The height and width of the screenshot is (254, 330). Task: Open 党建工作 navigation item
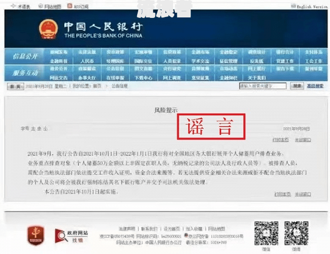[x=285, y=61]
